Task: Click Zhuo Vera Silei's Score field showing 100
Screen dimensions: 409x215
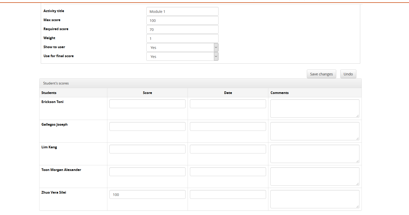Action: coord(147,194)
